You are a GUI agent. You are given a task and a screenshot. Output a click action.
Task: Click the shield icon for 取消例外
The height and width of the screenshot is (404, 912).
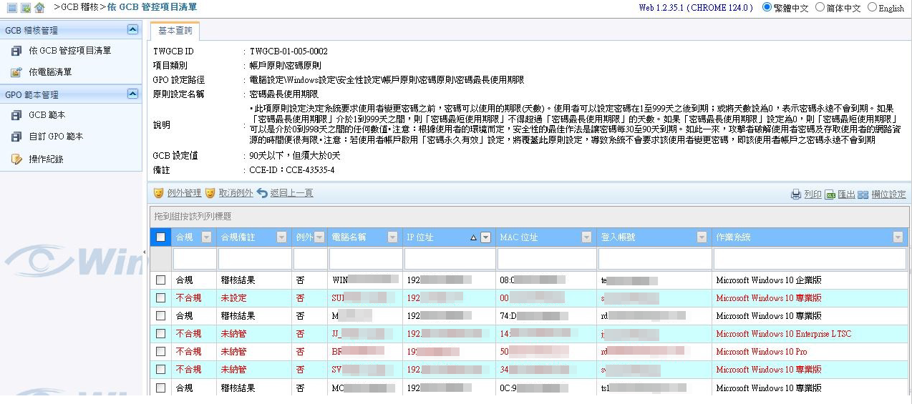point(210,193)
